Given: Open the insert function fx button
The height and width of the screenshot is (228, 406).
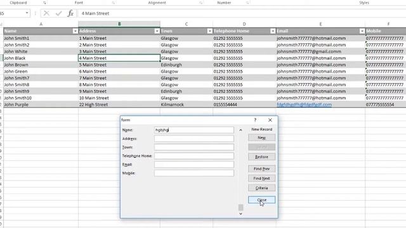Looking at the screenshot, I should pos(70,13).
